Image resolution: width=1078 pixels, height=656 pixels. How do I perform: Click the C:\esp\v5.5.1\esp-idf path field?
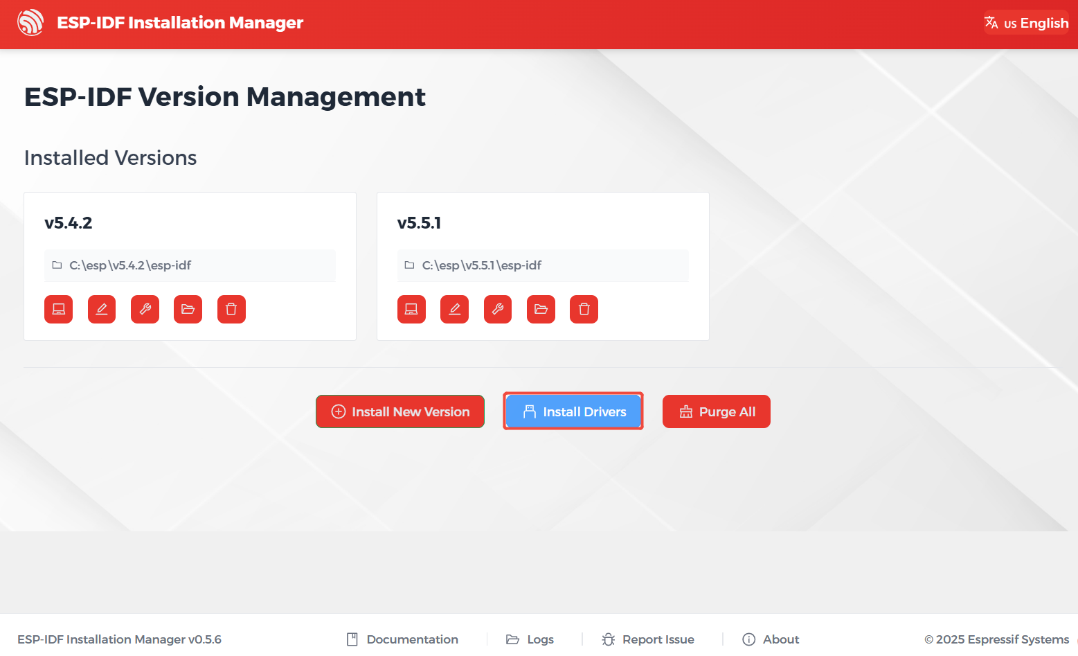(x=543, y=265)
